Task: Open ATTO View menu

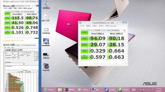Action: point(9,48)
